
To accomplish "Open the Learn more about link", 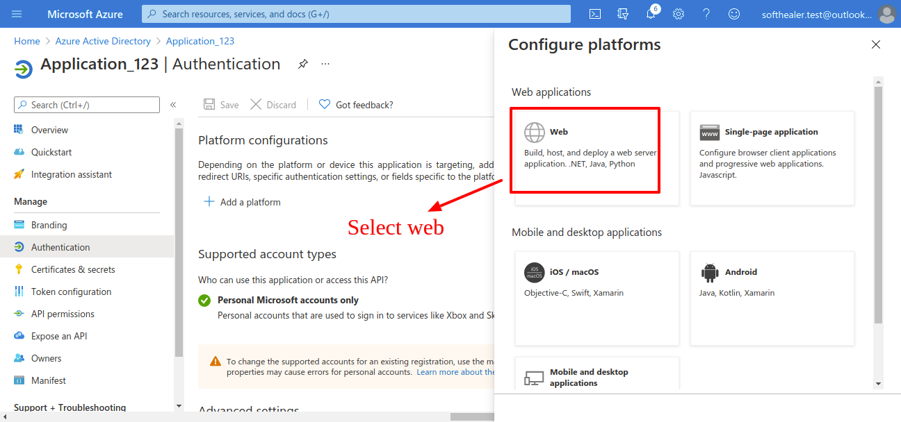I will [x=455, y=372].
